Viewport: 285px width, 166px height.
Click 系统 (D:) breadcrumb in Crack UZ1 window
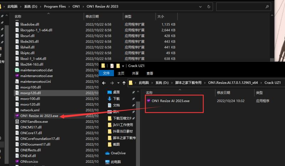point(162,83)
